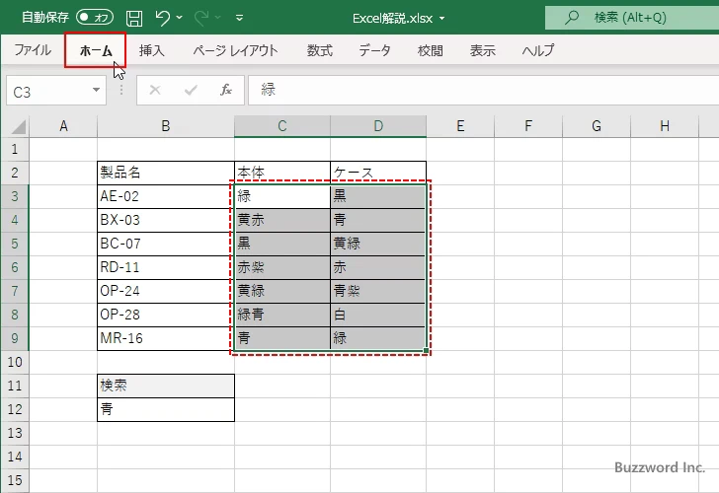
Task: Expand the Name Box dropdown arrow
Action: tap(97, 90)
